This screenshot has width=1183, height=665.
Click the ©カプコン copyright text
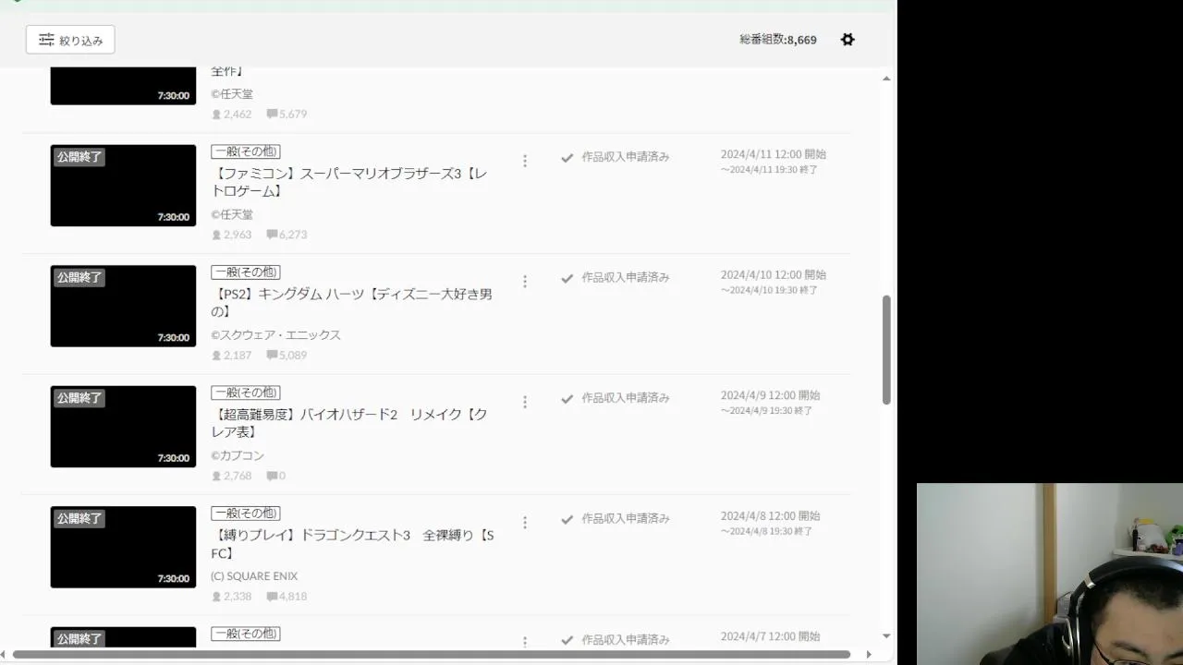(x=238, y=455)
